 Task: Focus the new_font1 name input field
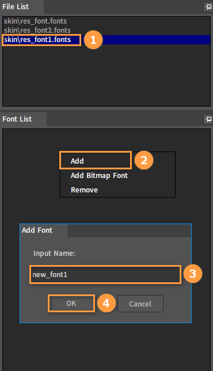tap(105, 274)
